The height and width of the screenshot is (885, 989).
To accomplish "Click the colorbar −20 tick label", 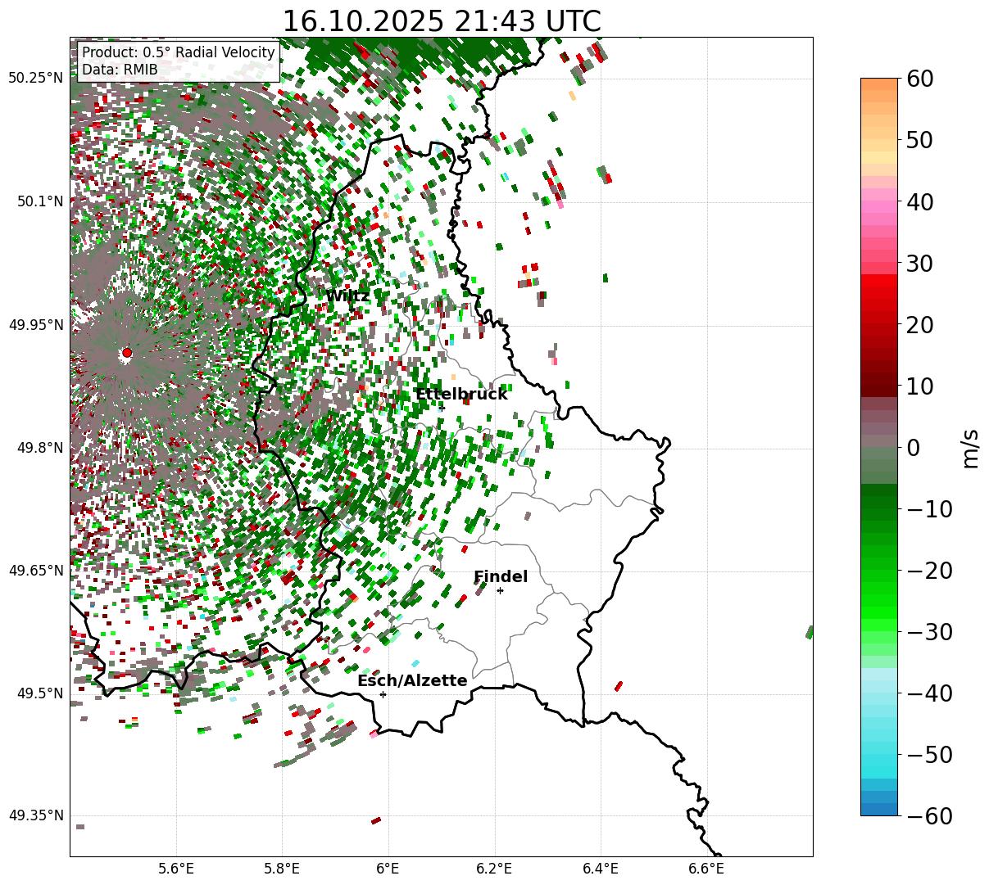I will coord(929,571).
